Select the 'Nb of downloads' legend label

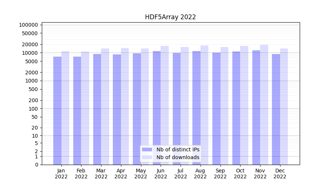coord(178,157)
